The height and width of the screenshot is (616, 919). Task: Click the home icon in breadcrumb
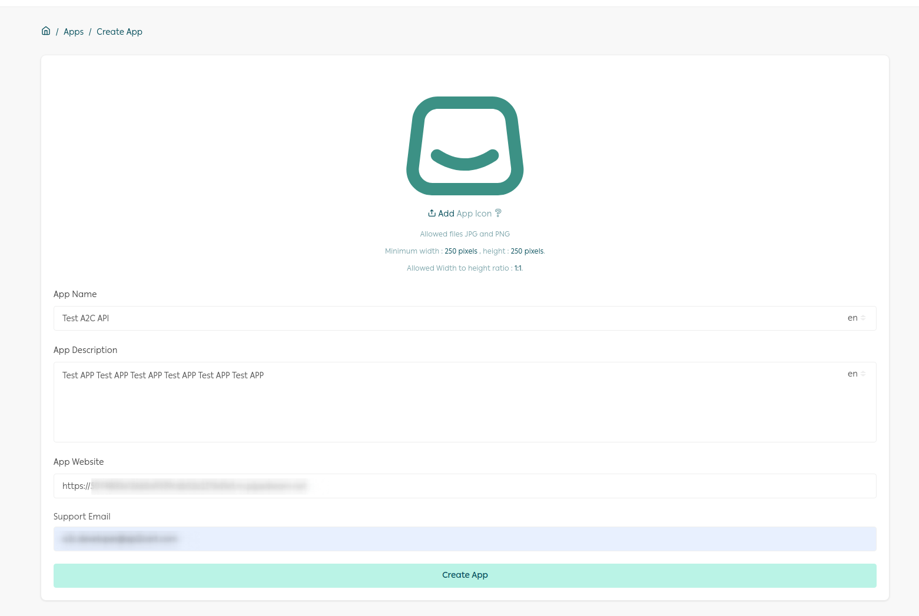coord(46,31)
